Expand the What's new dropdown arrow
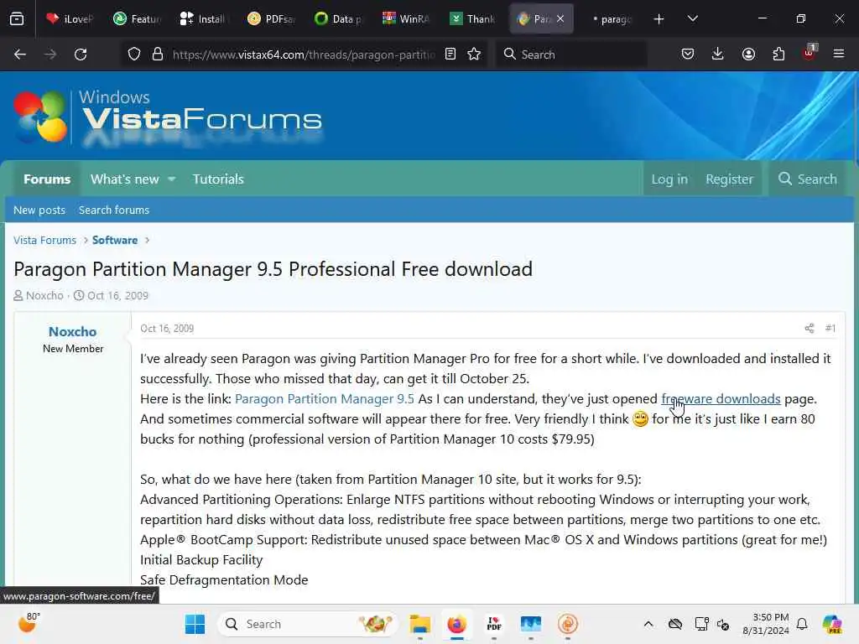859x644 pixels. [172, 179]
